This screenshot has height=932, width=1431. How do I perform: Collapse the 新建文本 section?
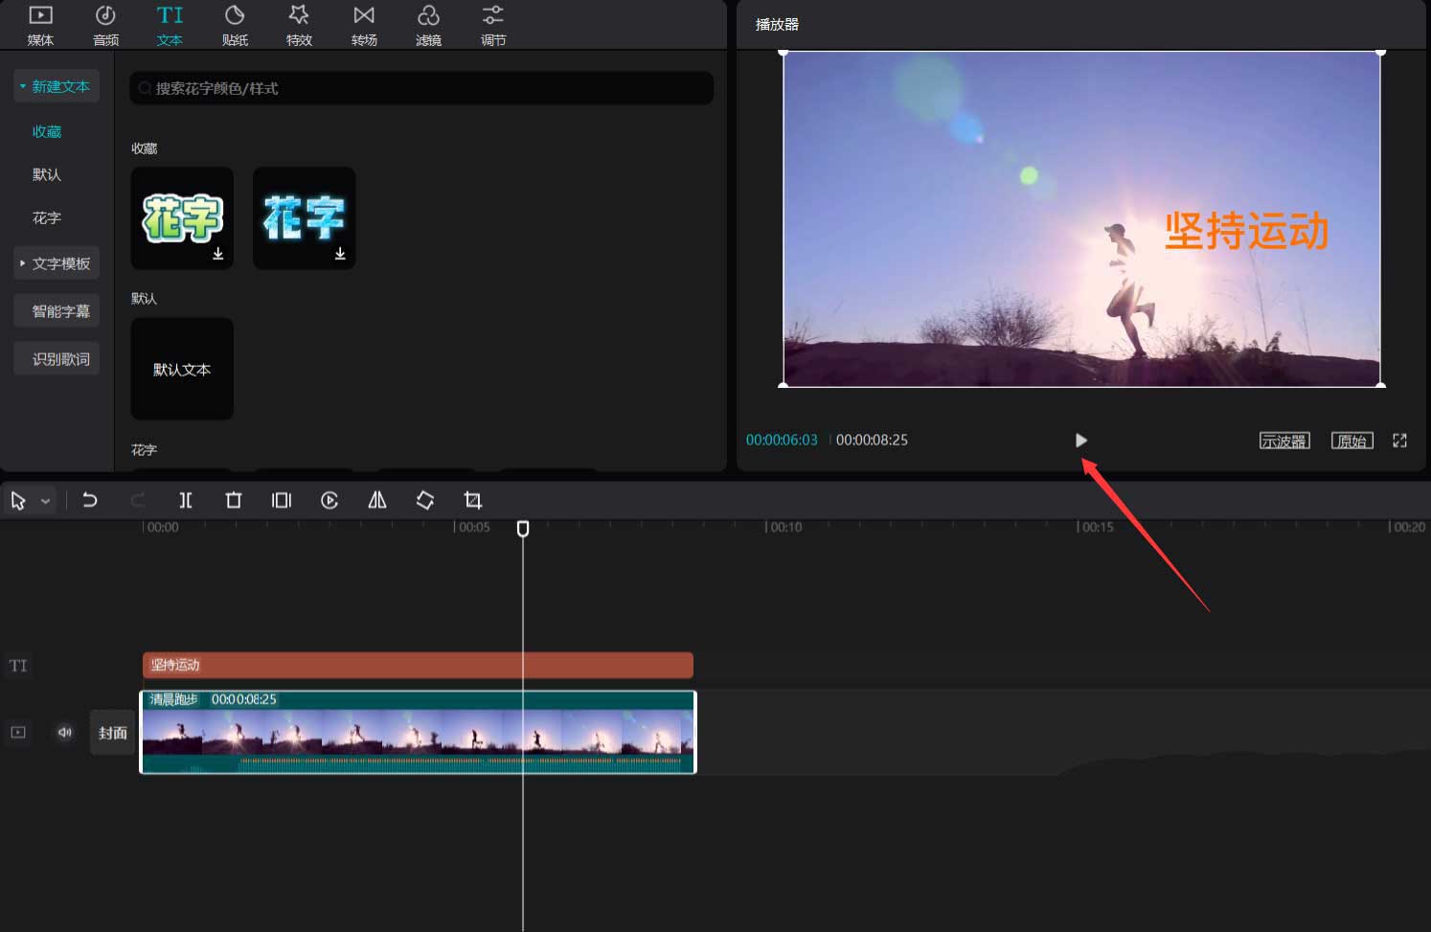(x=57, y=86)
